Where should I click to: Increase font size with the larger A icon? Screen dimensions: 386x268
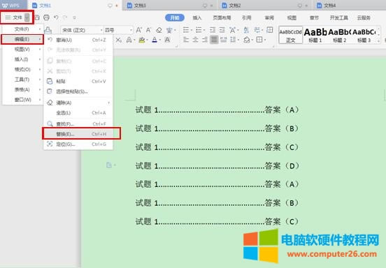pyautogui.click(x=139, y=30)
